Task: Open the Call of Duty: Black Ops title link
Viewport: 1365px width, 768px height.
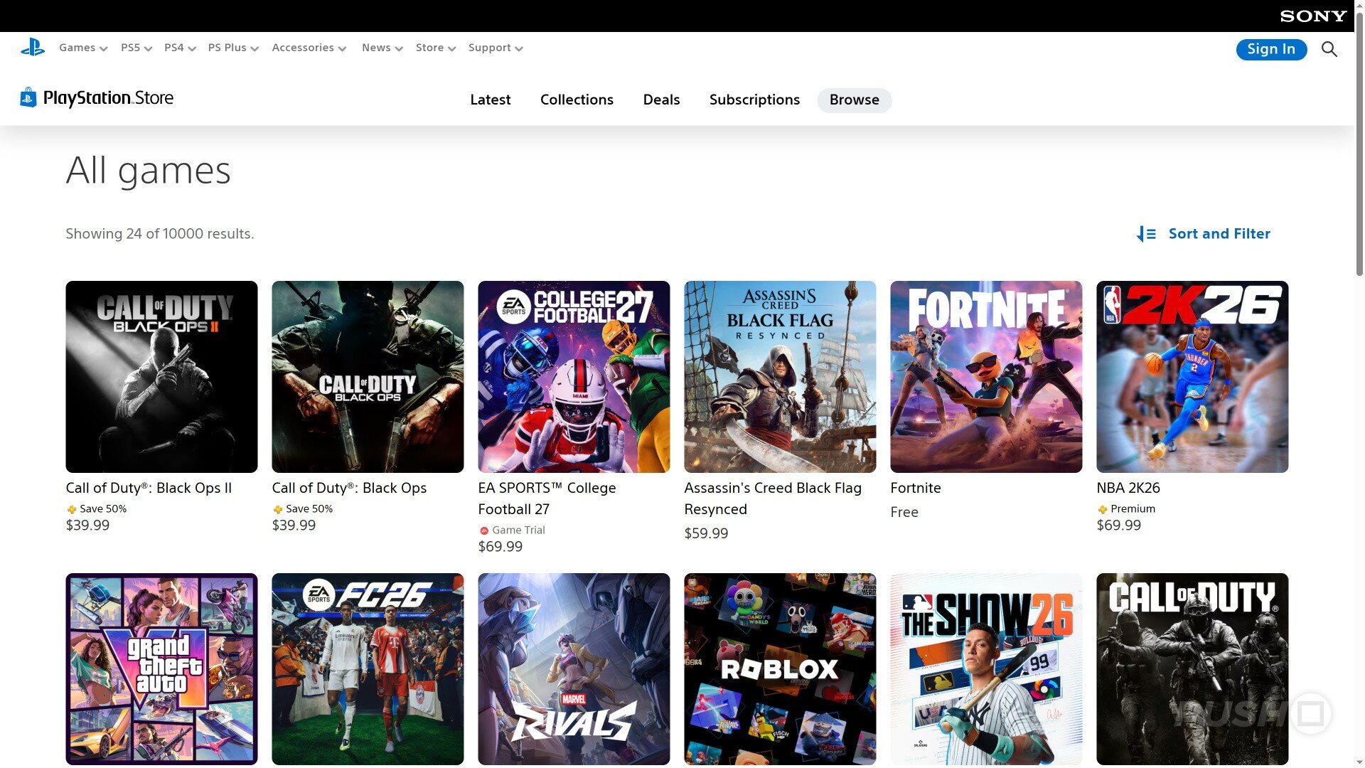Action: click(x=349, y=488)
